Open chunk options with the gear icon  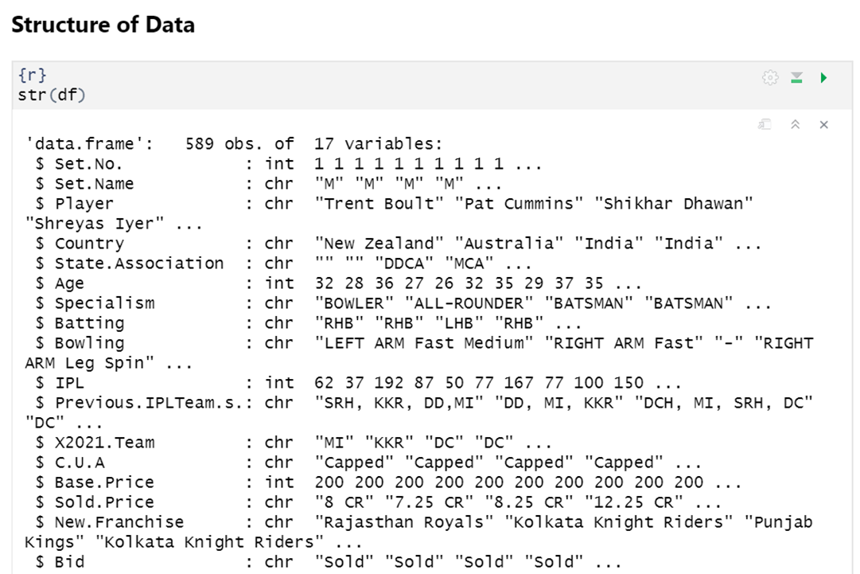pos(770,77)
